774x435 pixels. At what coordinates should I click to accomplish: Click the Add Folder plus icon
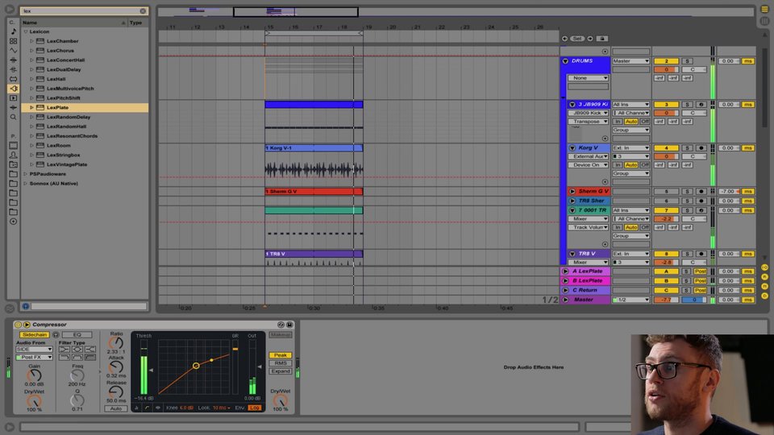(x=14, y=222)
